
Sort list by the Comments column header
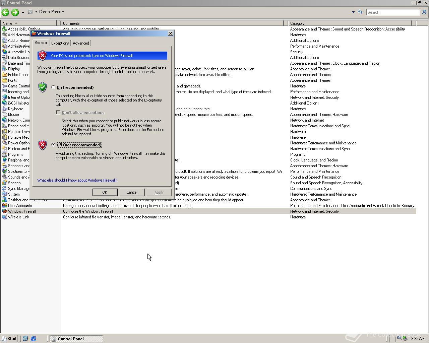[x=173, y=23]
